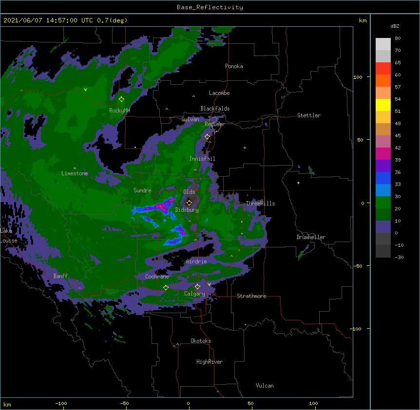Click the Cochrane town label
The height and width of the screenshot is (410, 420).
(157, 277)
